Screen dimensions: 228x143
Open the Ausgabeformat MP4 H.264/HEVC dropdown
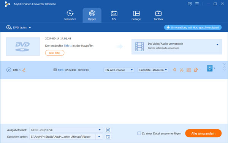[x=66, y=130]
